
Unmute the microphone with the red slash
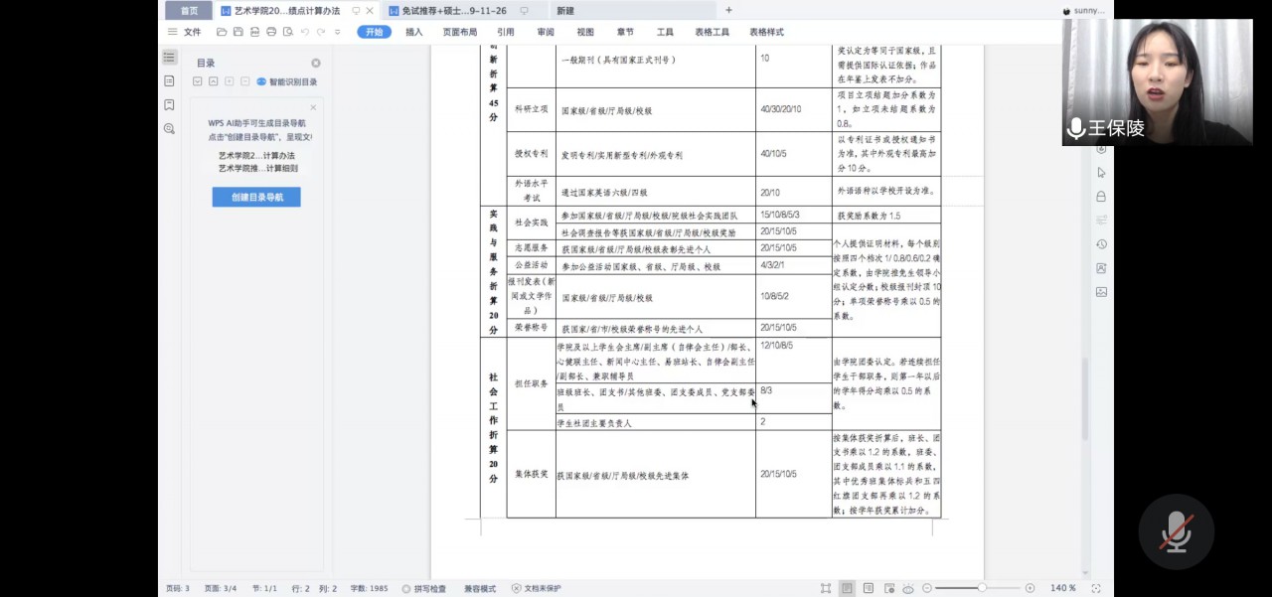1176,531
